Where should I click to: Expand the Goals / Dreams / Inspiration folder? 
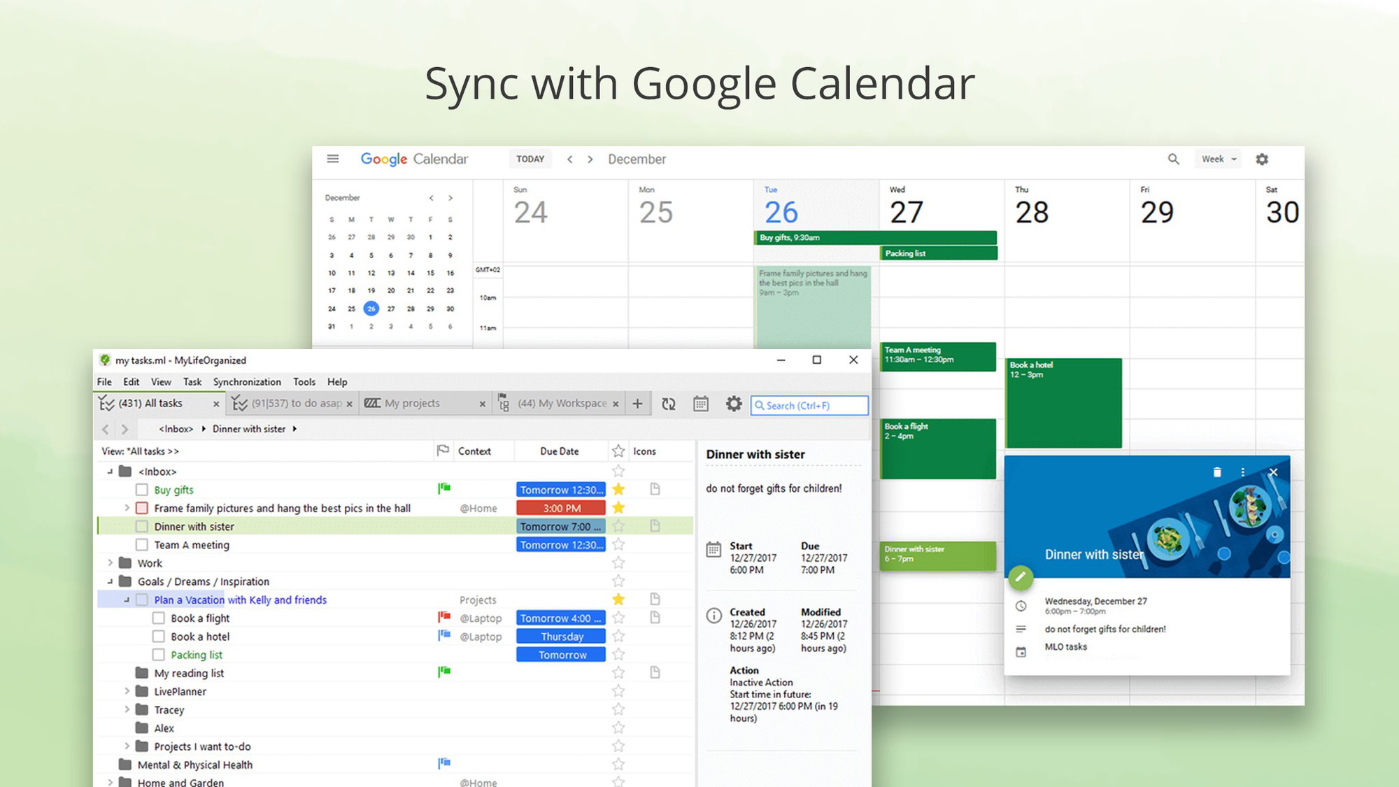(x=113, y=581)
